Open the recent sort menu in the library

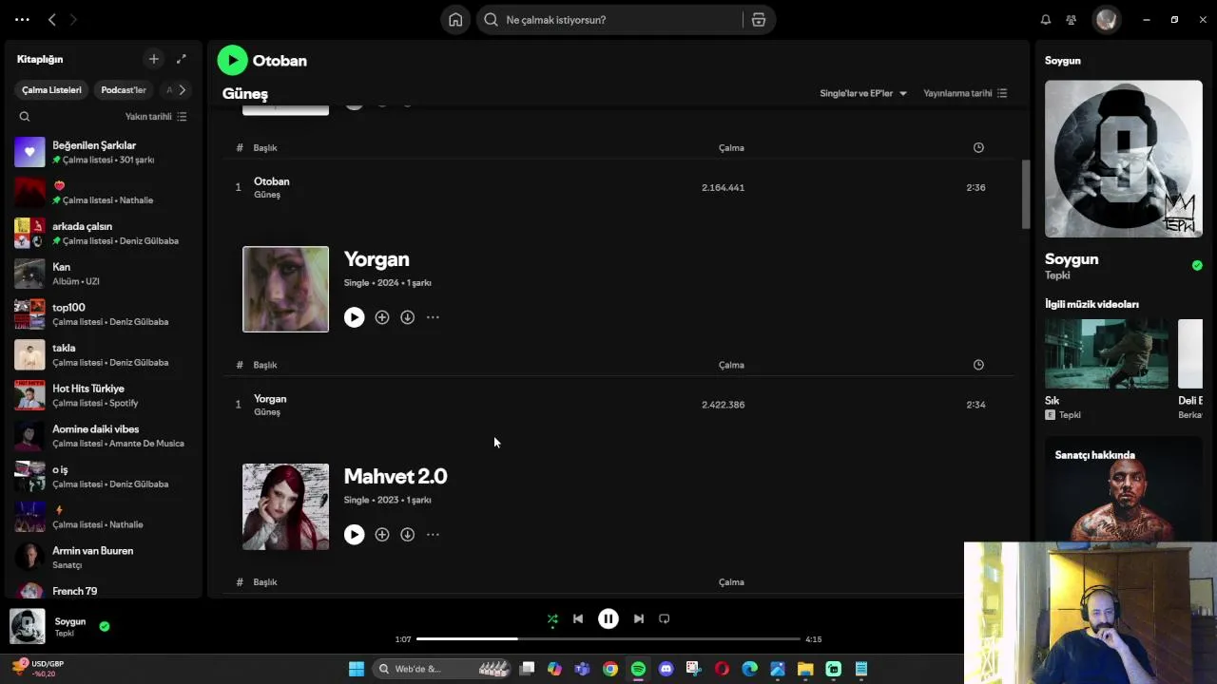pyautogui.click(x=156, y=117)
